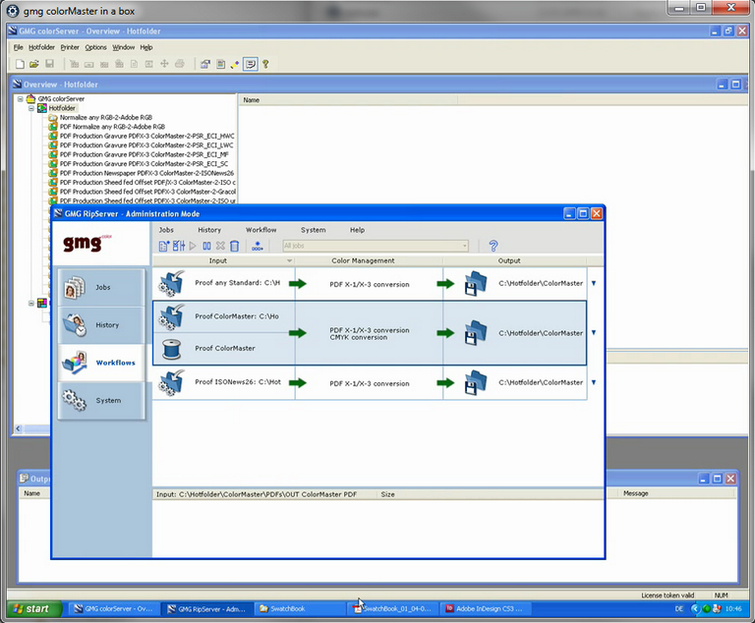Click the trash delete icon in RipServer toolbar
This screenshot has width=755, height=623.
(x=235, y=246)
